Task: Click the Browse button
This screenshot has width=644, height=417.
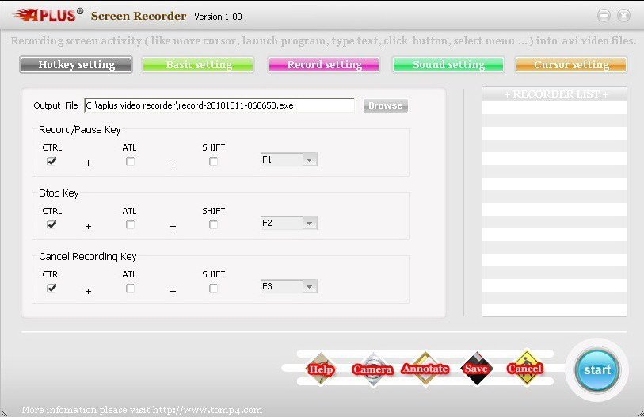Action: [x=386, y=105]
